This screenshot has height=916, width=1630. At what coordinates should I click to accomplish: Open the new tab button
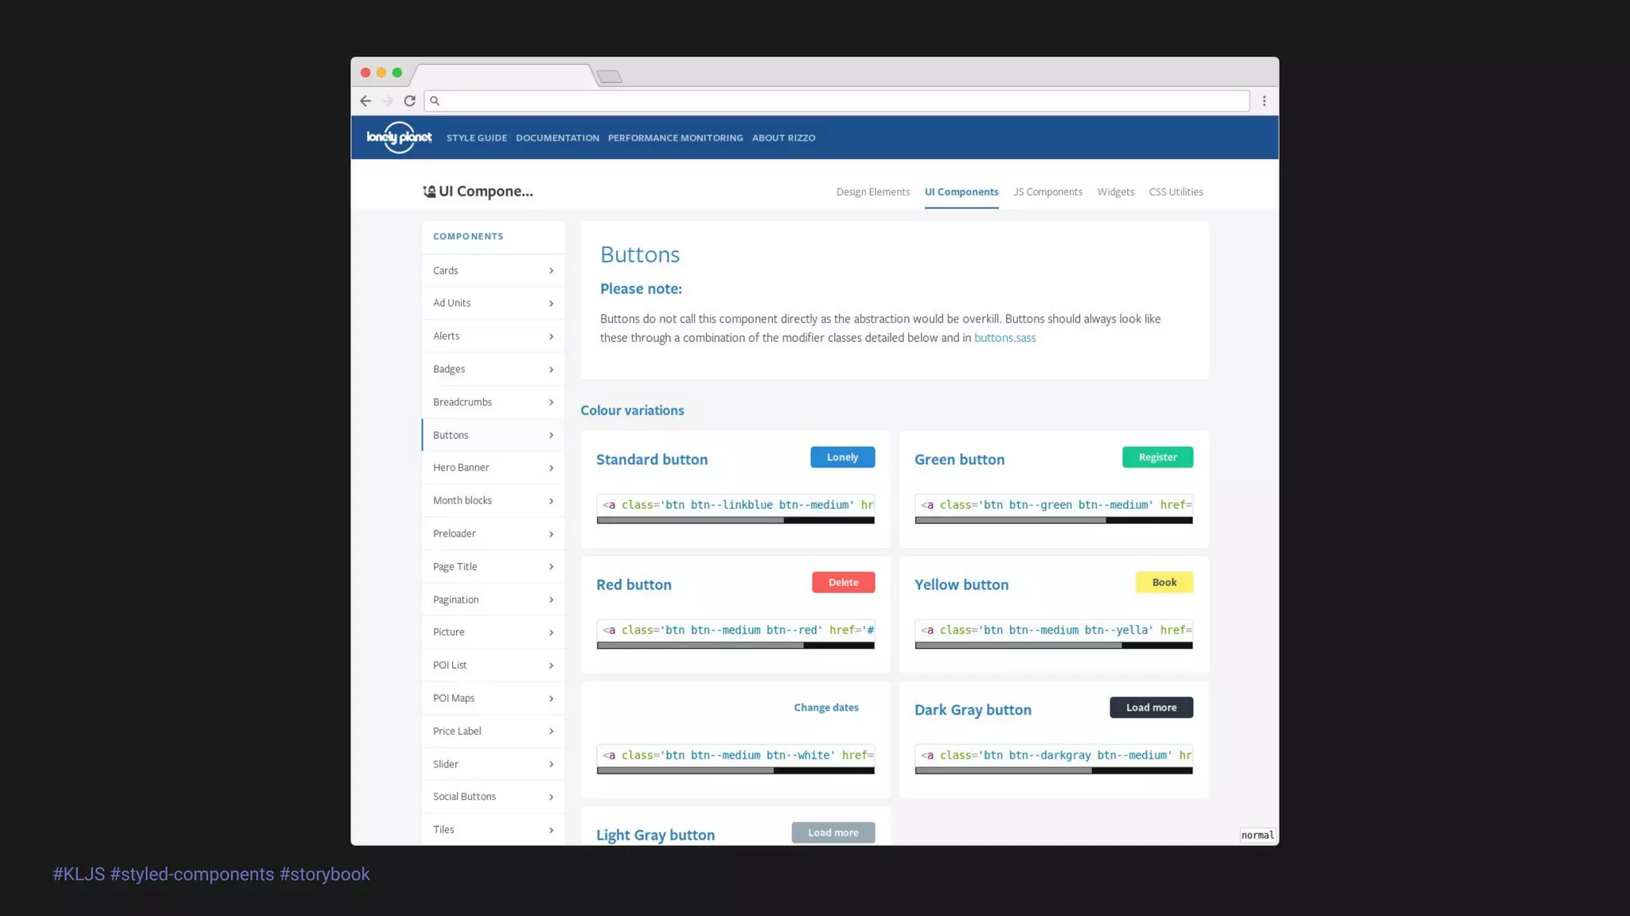tap(610, 76)
